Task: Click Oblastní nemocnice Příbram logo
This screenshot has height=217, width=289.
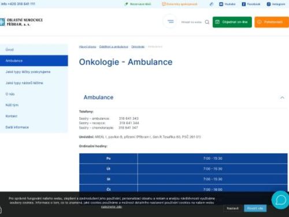Action: pyautogui.click(x=21, y=22)
